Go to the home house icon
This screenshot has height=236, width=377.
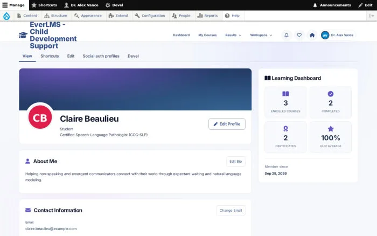pos(312,35)
